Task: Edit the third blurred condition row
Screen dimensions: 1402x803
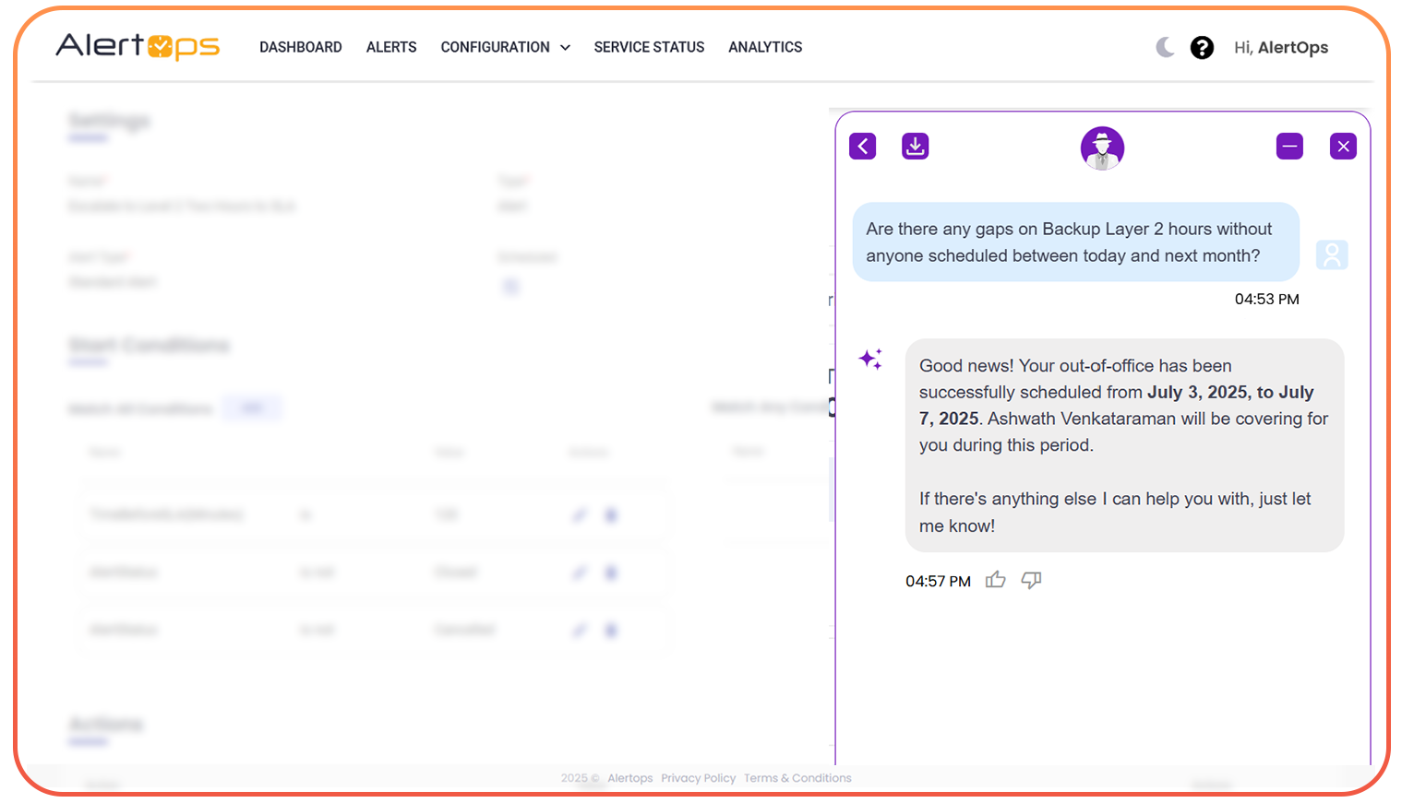Action: (580, 630)
